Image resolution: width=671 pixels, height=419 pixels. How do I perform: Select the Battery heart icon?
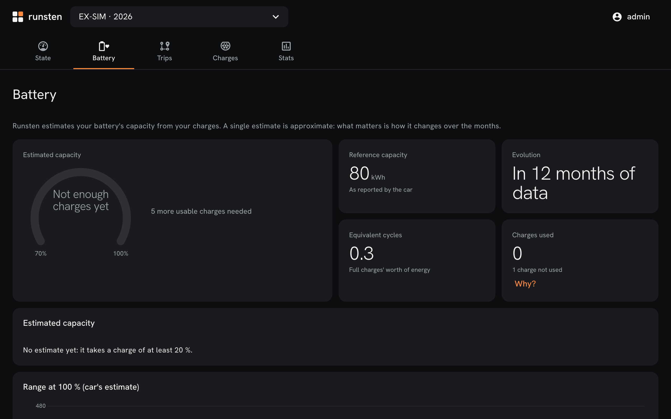coord(104,46)
